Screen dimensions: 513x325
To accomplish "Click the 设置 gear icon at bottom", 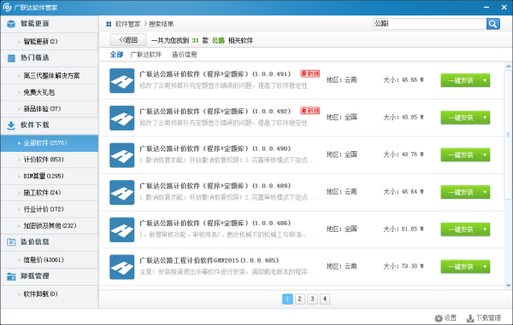I will pyautogui.click(x=439, y=318).
